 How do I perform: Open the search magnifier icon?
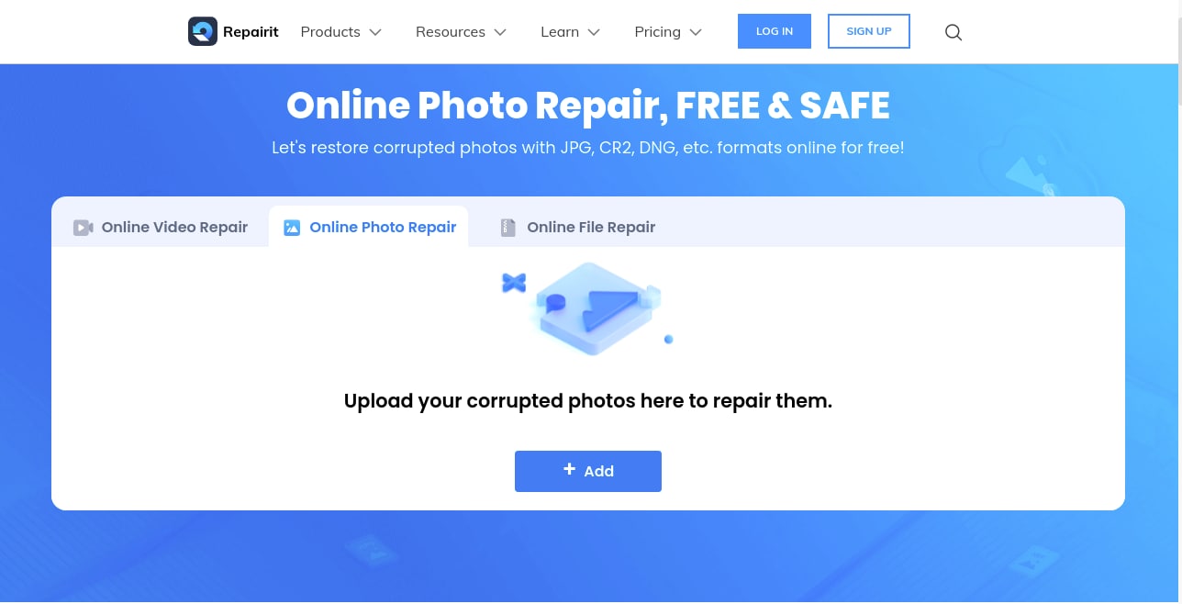click(x=953, y=32)
